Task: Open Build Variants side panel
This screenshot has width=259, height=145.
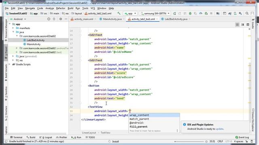Action: pyautogui.click(x=6, y=72)
